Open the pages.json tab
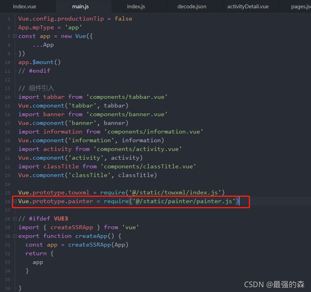 coord(301,7)
